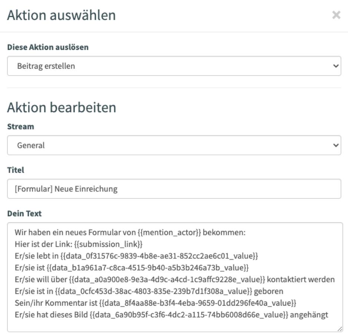Click the line ending with geboren
The height and width of the screenshot is (334, 348).
[x=149, y=291]
